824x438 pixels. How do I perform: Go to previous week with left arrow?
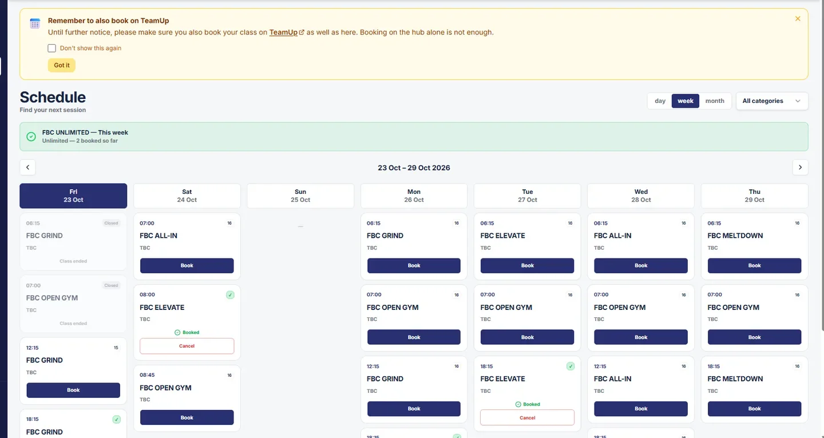click(x=27, y=168)
